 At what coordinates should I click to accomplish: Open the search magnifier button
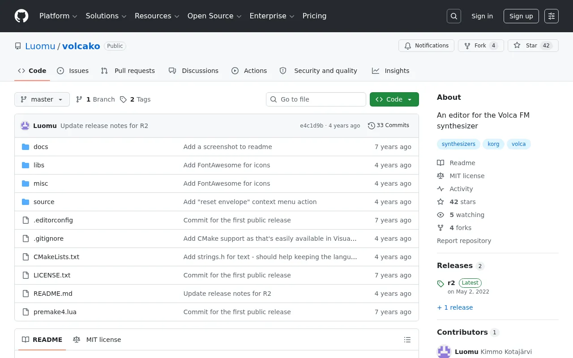[454, 16]
